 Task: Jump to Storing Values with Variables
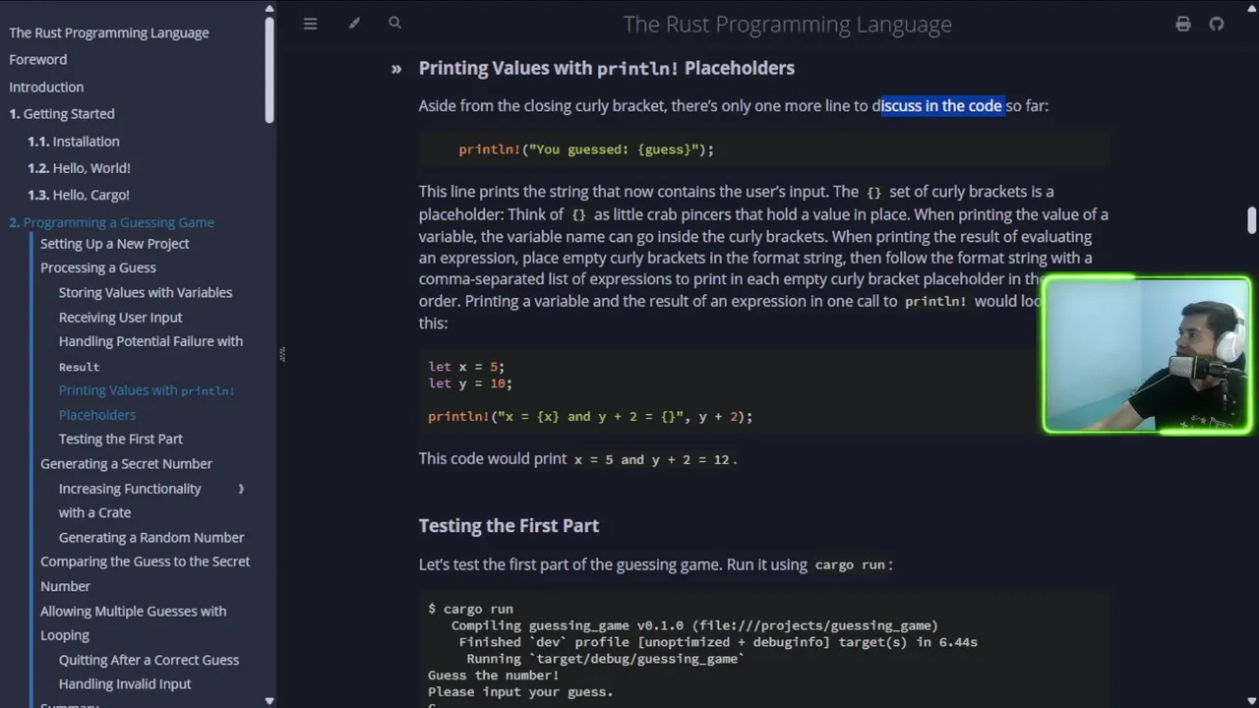(146, 292)
